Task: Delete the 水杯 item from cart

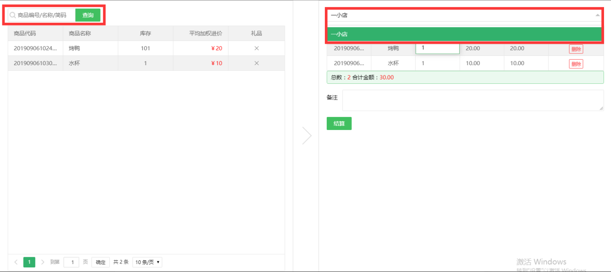Action: pyautogui.click(x=576, y=64)
